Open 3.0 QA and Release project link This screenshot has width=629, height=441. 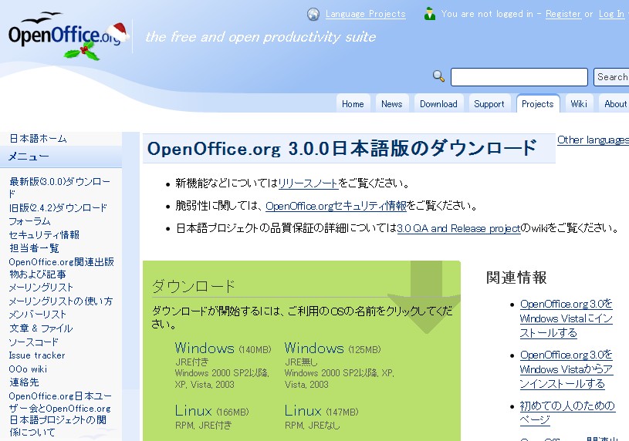point(458,228)
